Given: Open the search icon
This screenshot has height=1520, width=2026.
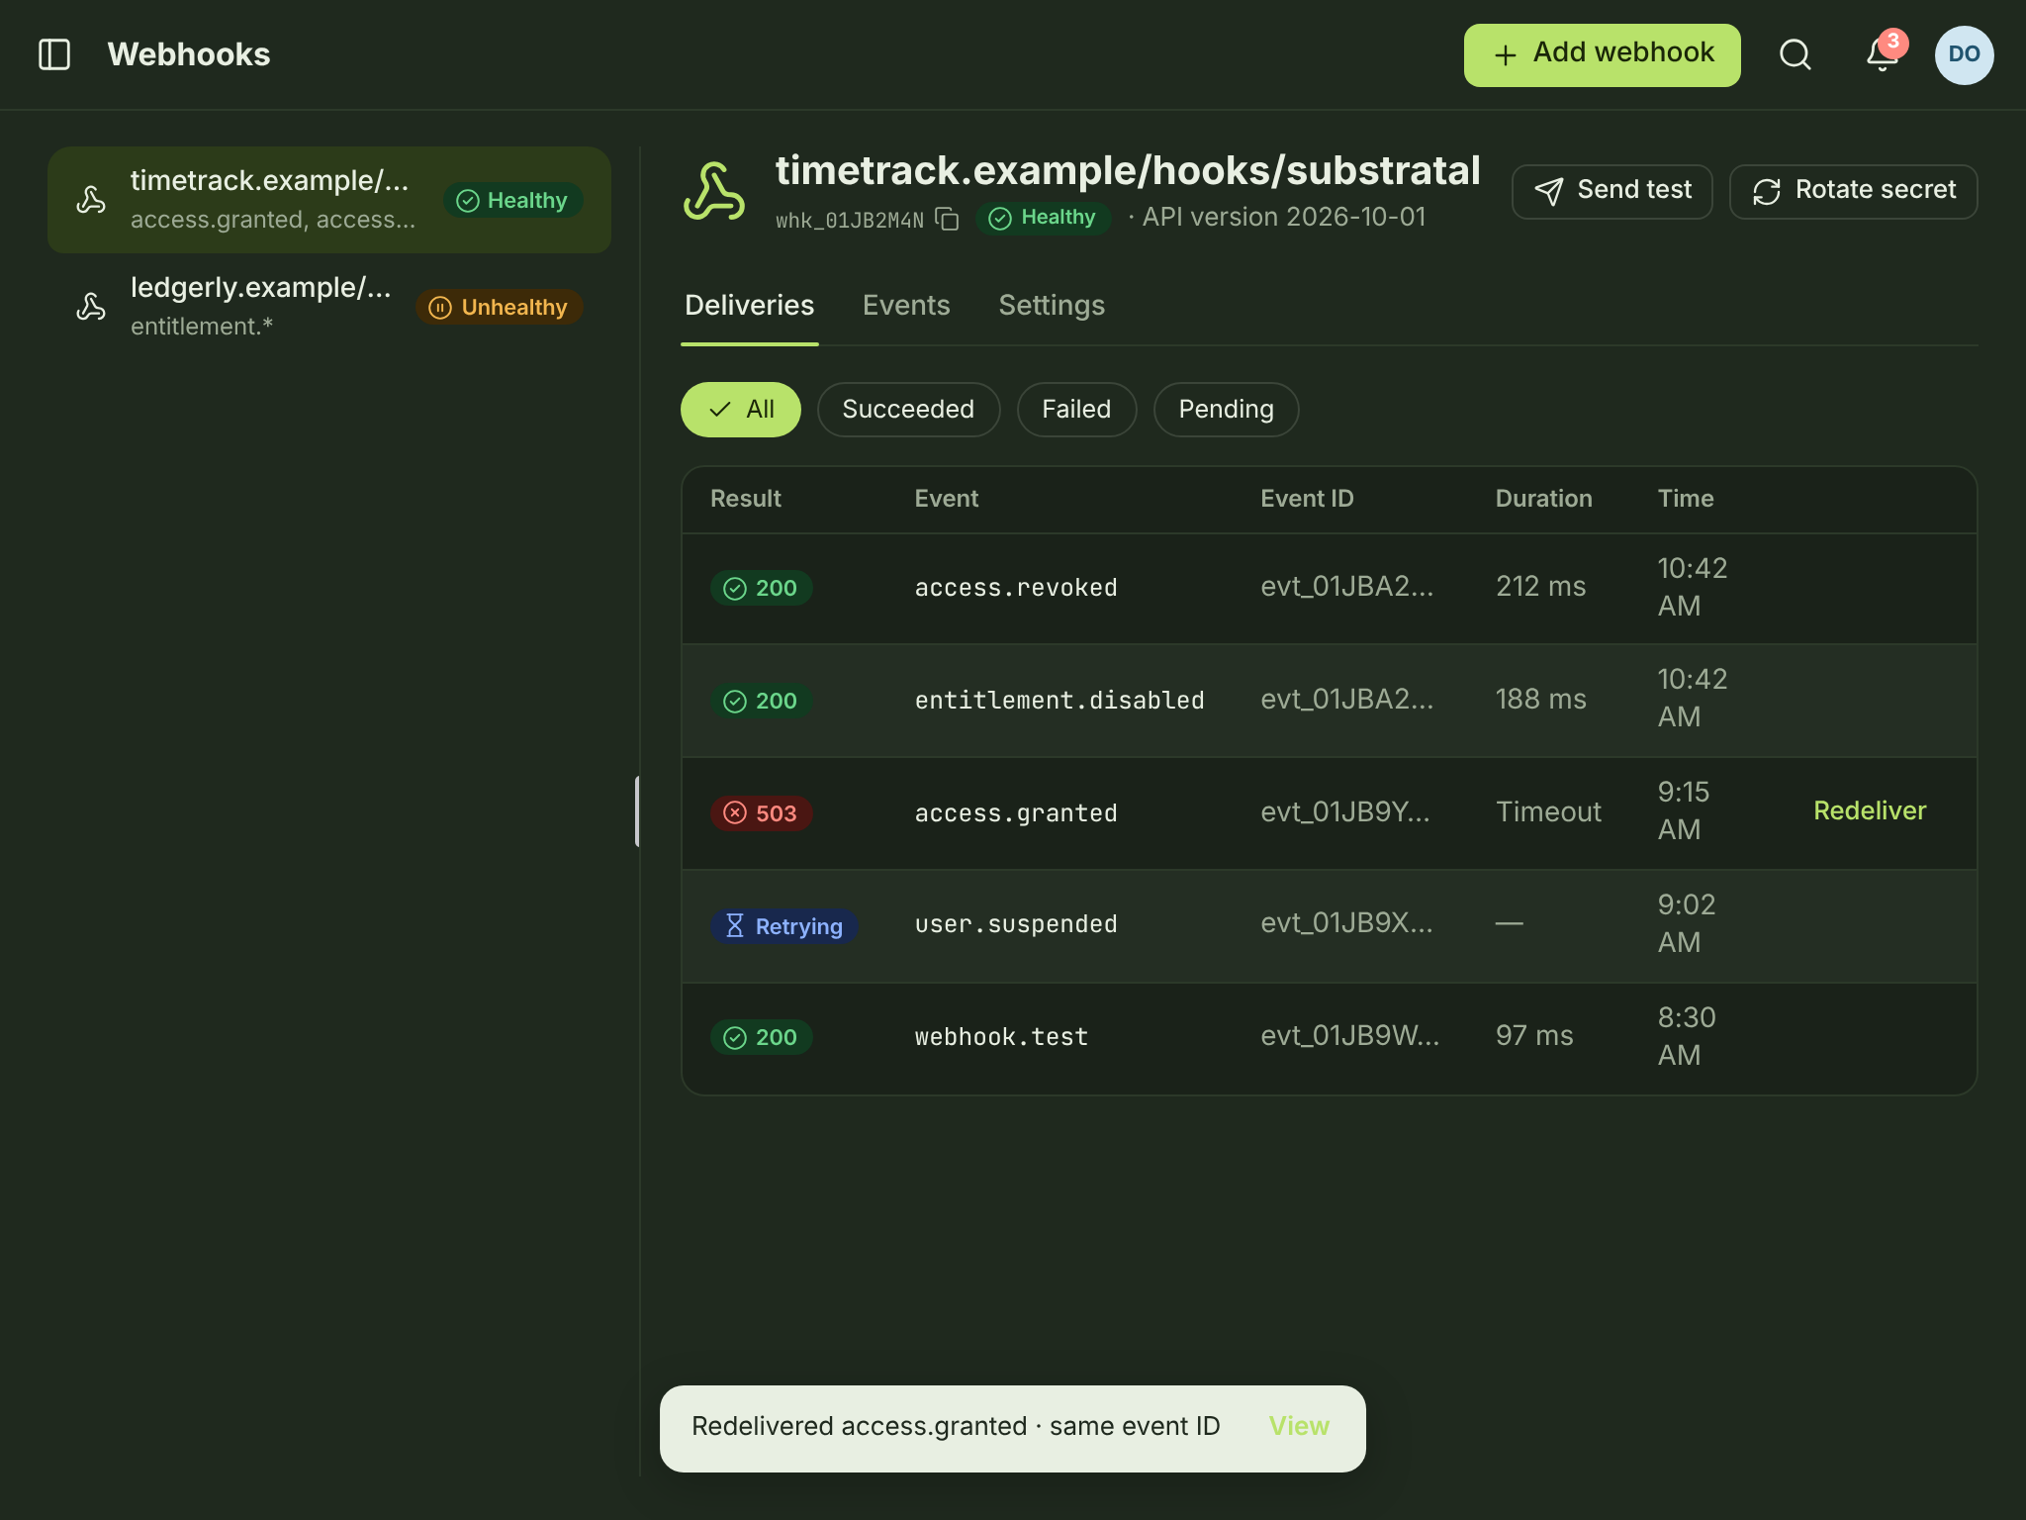Looking at the screenshot, I should (x=1796, y=54).
